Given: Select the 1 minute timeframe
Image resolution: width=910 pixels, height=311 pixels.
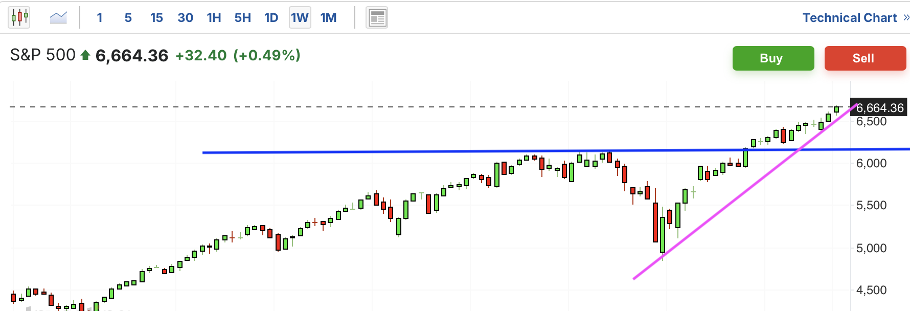Looking at the screenshot, I should point(100,18).
